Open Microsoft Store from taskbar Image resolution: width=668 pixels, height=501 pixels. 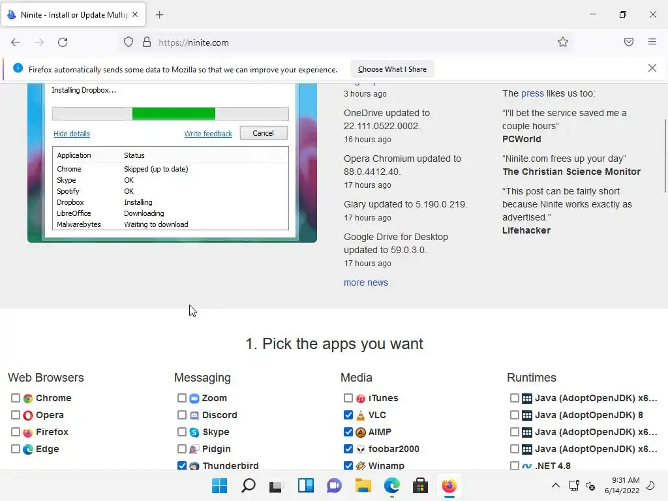[420, 485]
